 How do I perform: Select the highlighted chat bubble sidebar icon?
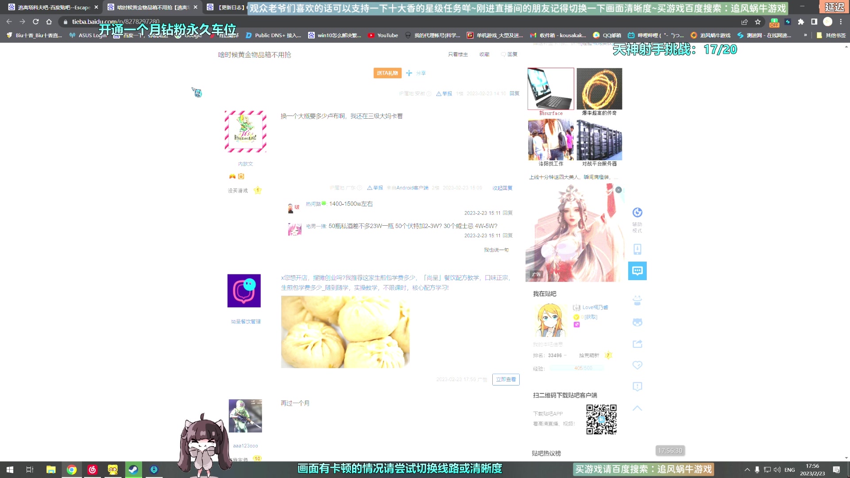click(x=637, y=270)
